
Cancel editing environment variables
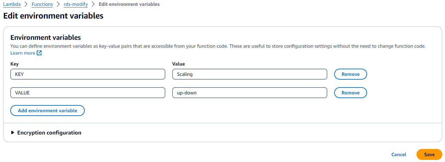399,154
